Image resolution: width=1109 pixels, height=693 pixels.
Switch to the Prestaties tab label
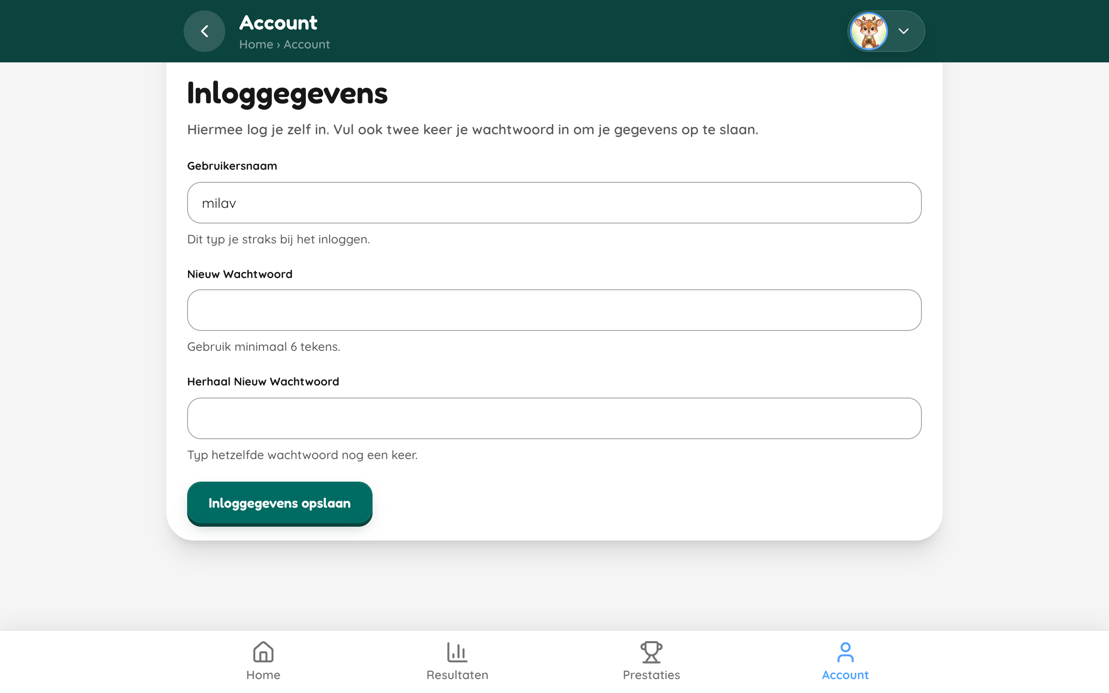651,675
